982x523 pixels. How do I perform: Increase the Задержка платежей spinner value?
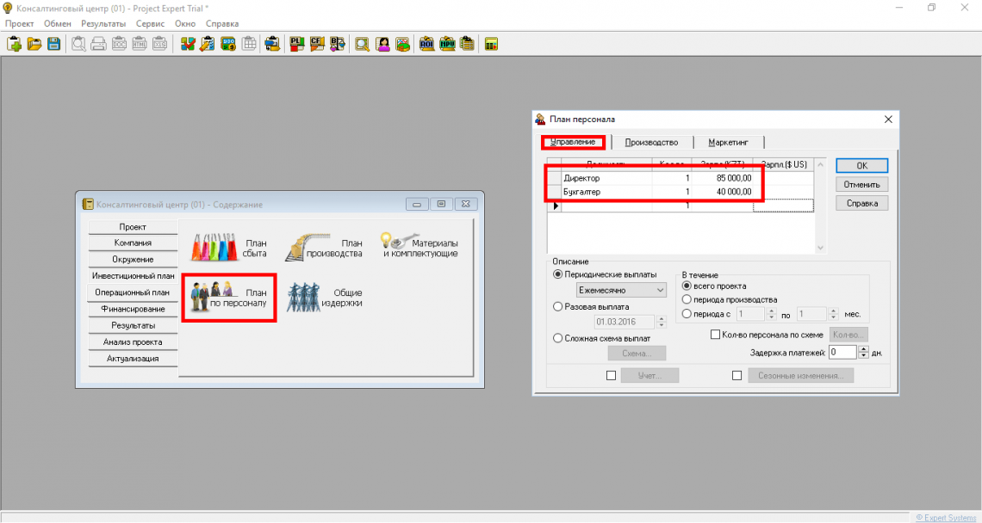(x=862, y=348)
